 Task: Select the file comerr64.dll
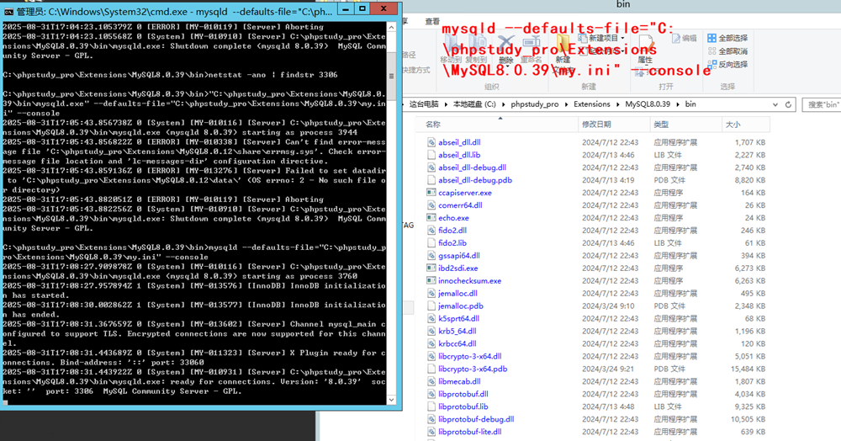460,205
